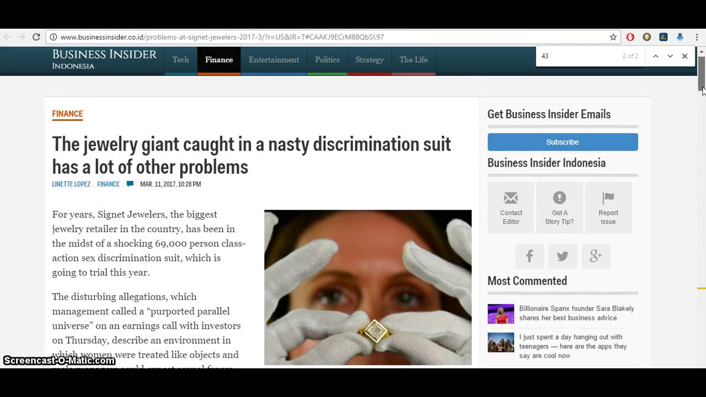This screenshot has width=706, height=397.
Task: Open the Finance section tab
Action: [219, 60]
